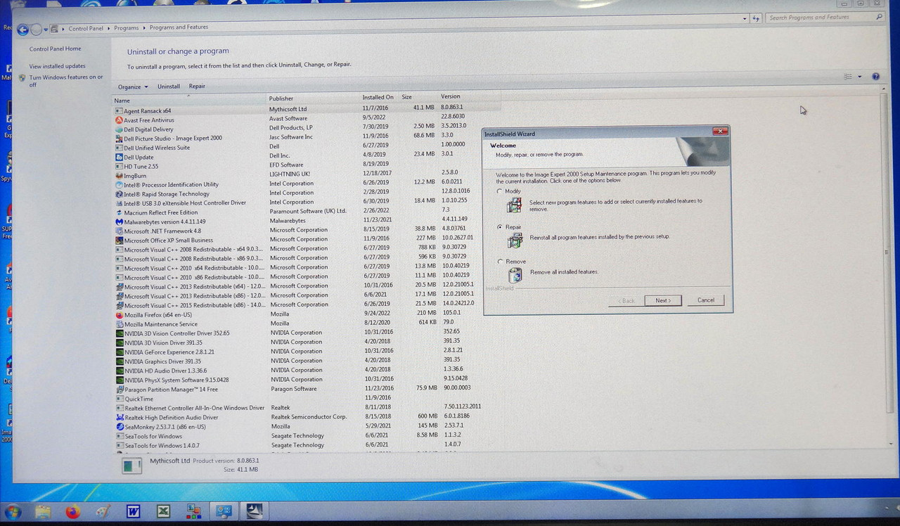Open the recent pages dropdown beside Forward
This screenshot has height=526, width=900.
pos(46,30)
